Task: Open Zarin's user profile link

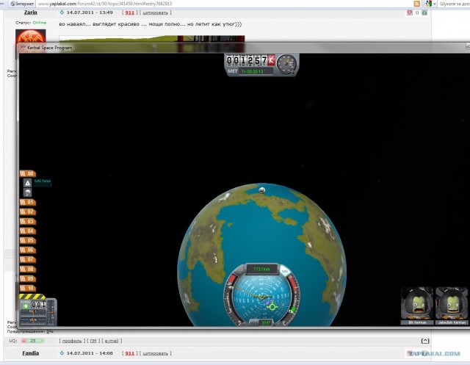Action: click(x=31, y=12)
